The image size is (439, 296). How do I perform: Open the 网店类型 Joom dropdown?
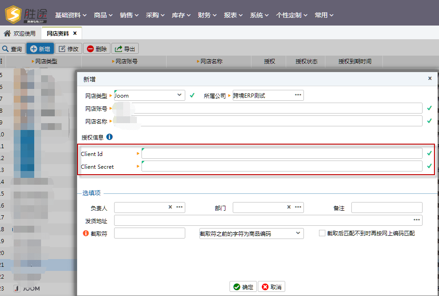pyautogui.click(x=179, y=95)
